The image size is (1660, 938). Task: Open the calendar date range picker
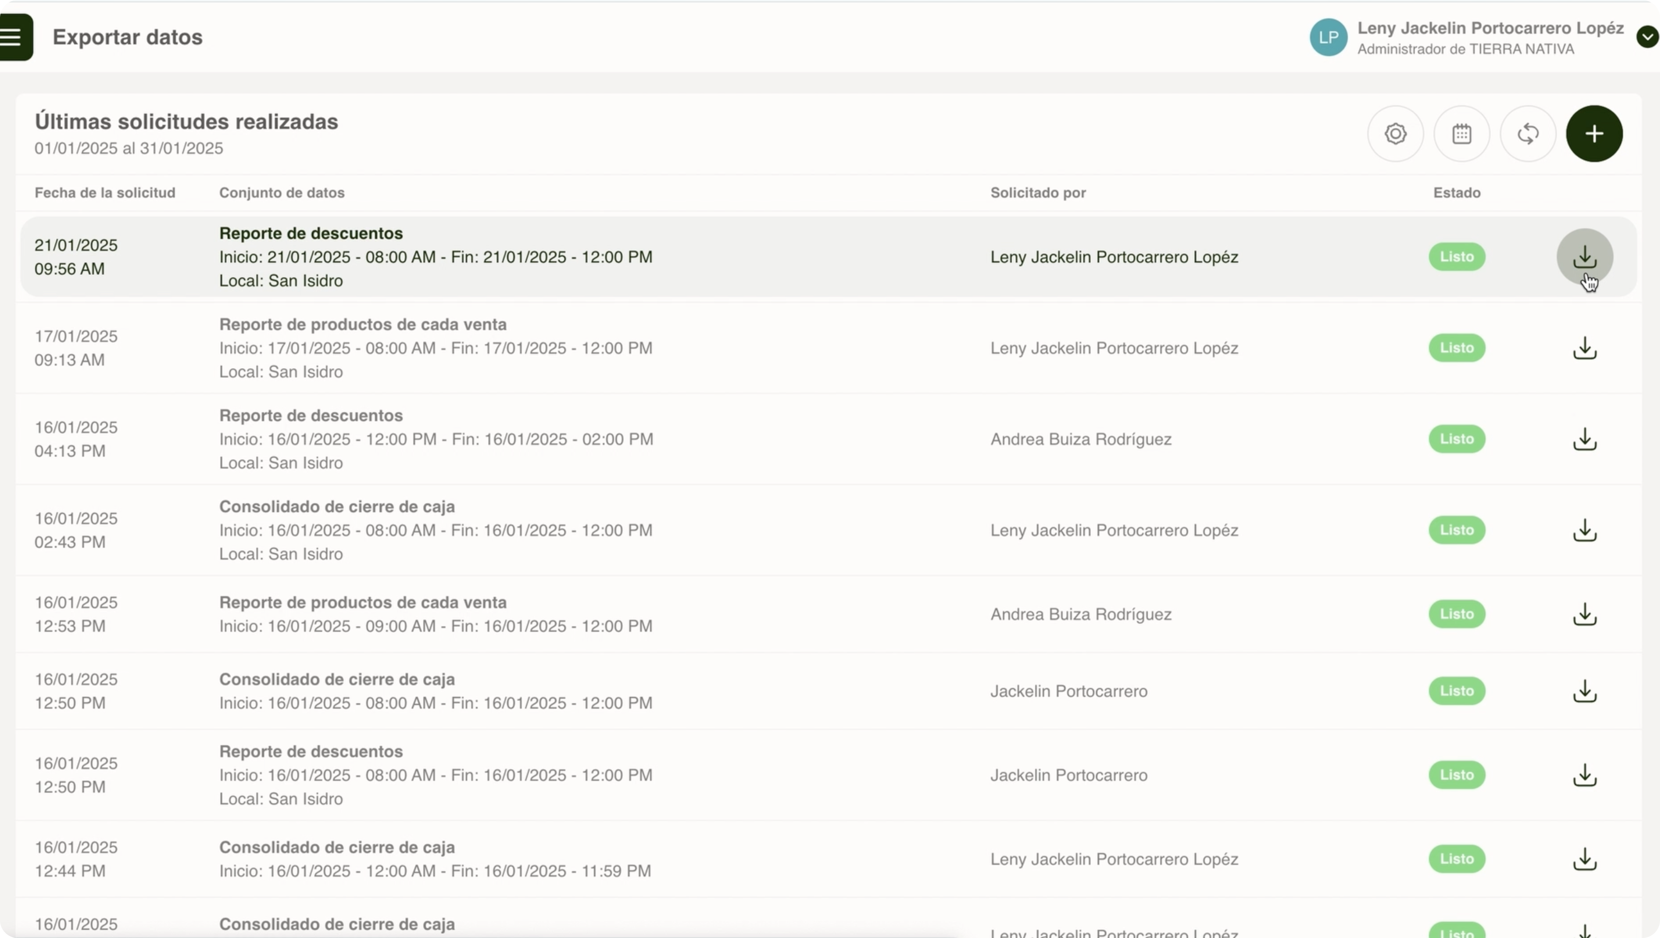point(1461,134)
